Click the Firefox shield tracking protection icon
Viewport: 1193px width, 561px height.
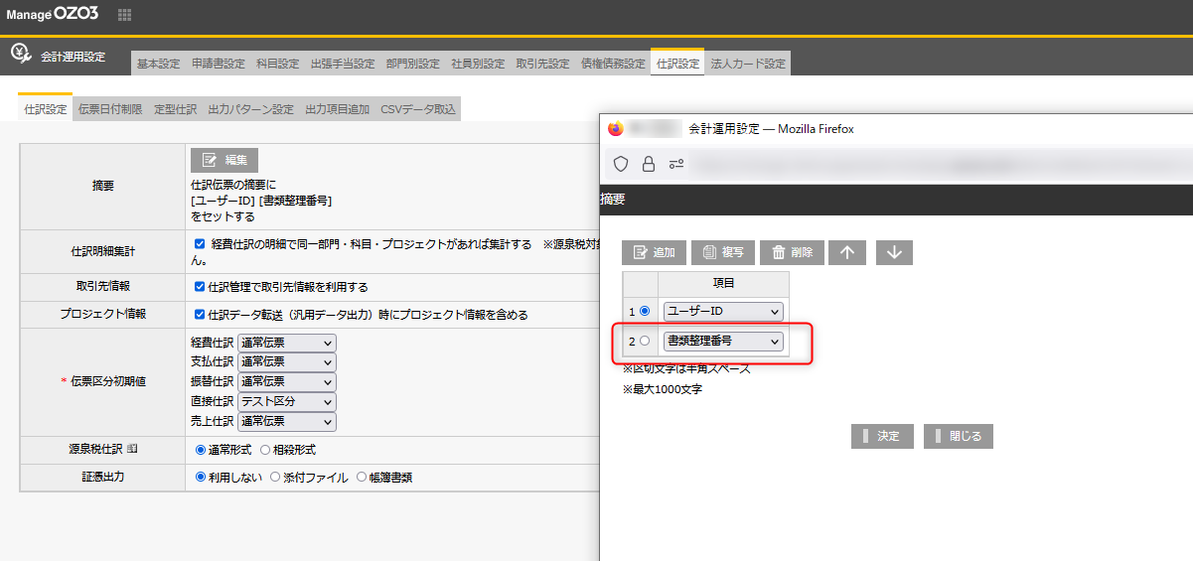621,164
